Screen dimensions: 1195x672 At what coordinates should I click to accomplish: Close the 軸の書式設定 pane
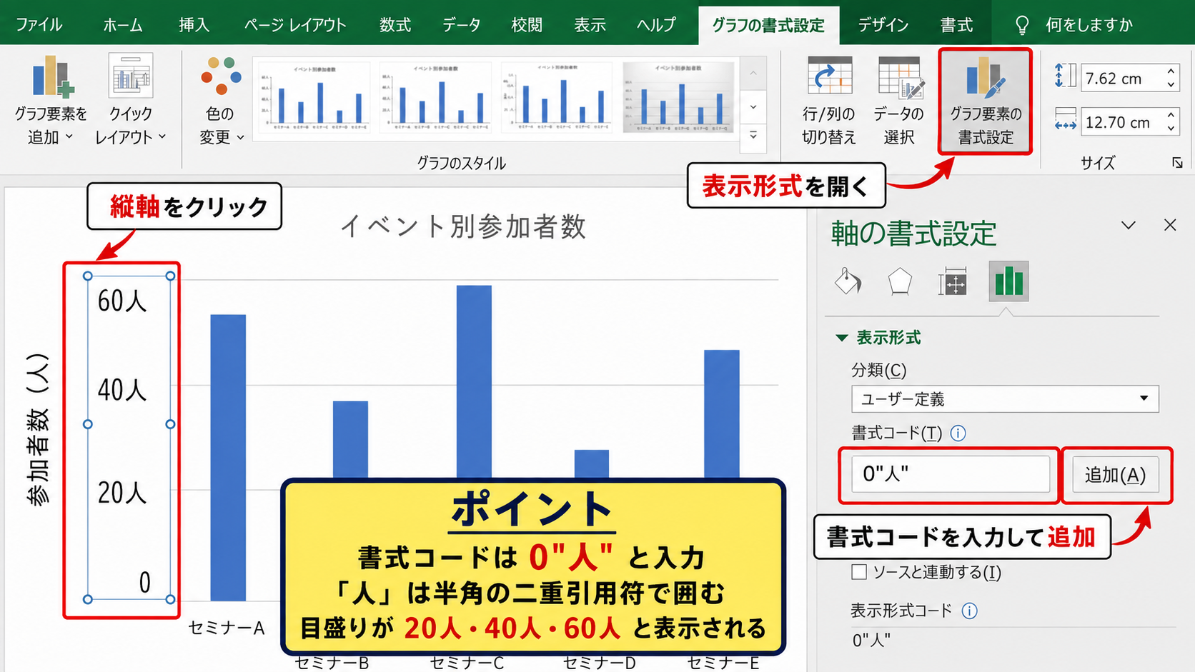[1170, 226]
